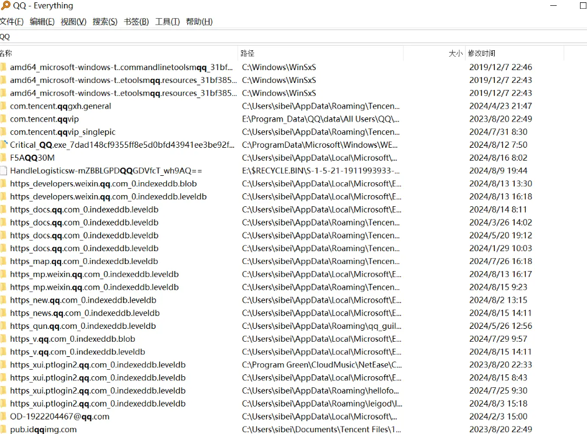Click folder icon of com.tencent.qqvip_singlepic
Image resolution: width=587 pixels, height=434 pixels.
(4, 132)
